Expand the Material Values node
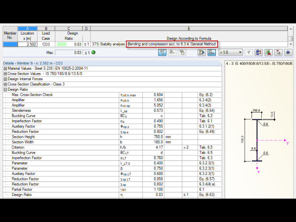Viewport: 296px width, 222px height. (x=5, y=69)
